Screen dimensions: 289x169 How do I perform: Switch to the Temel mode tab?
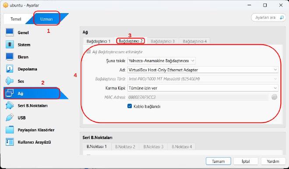[16, 19]
